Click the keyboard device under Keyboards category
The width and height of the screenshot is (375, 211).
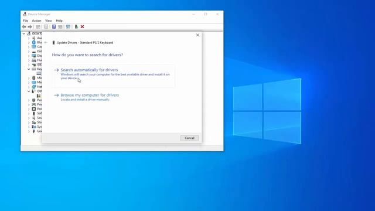tap(39, 73)
